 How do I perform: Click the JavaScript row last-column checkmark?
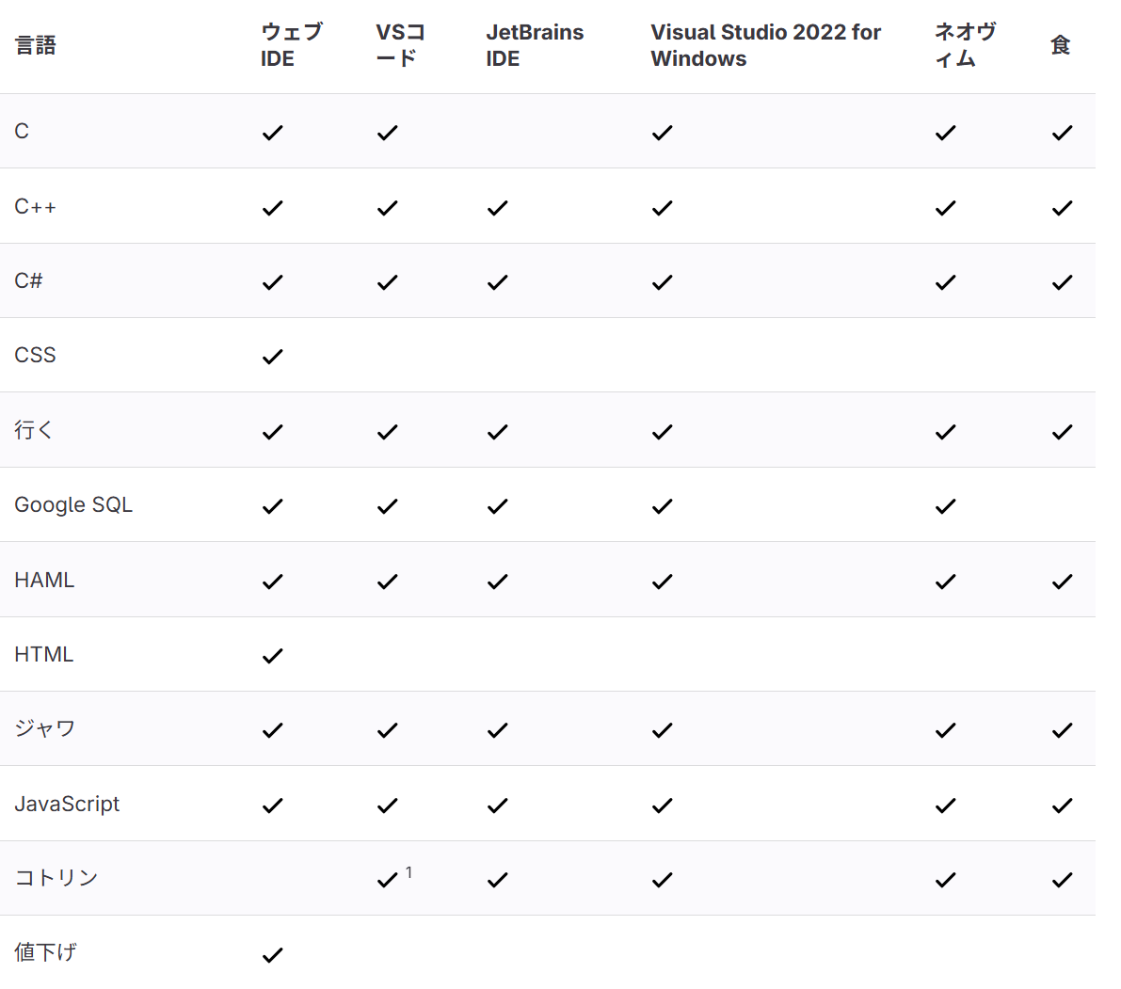(1062, 806)
